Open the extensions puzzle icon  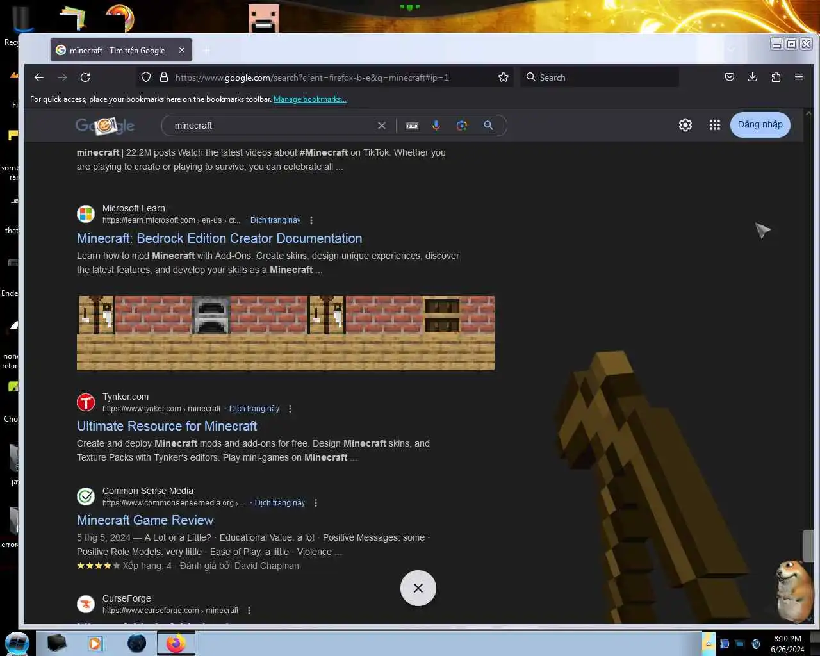[776, 78]
